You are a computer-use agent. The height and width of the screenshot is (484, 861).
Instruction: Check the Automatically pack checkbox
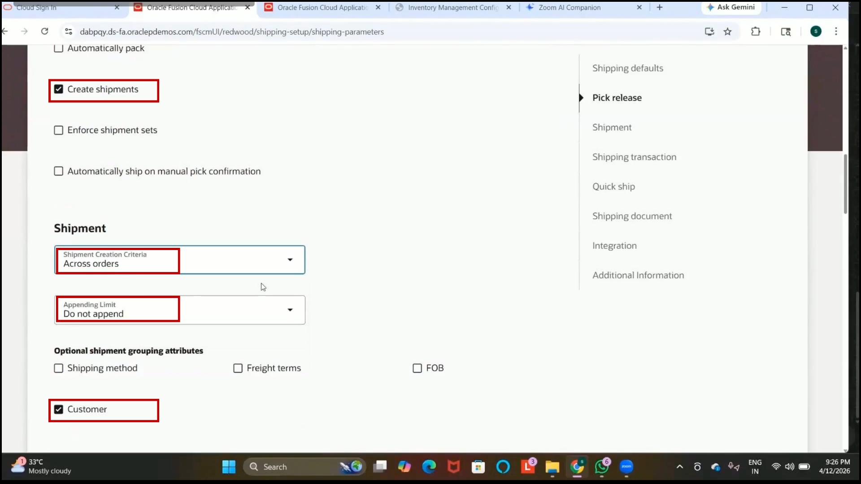tap(58, 48)
